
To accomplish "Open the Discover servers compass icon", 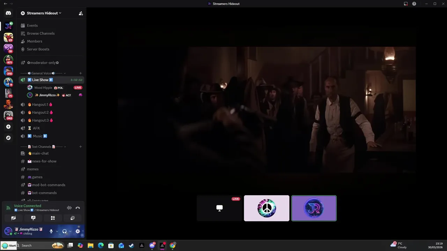I will click(8, 138).
